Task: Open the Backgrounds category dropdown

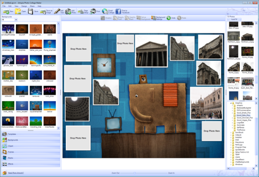Action: pyautogui.click(x=16, y=20)
